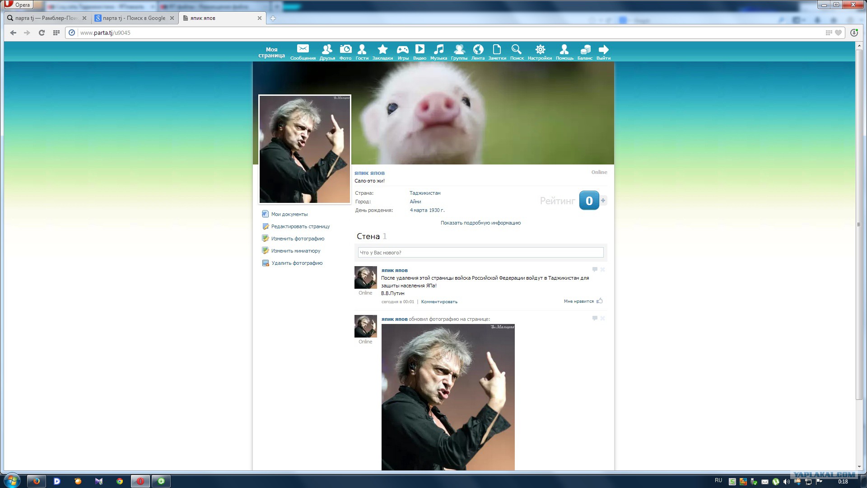Log out with the Выйти arrow icon
Image resolution: width=867 pixels, height=488 pixels.
(x=603, y=52)
